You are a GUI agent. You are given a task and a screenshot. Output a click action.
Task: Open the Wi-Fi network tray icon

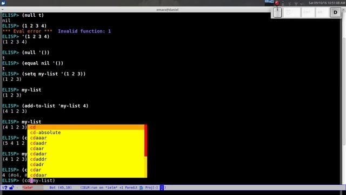[x=296, y=3]
